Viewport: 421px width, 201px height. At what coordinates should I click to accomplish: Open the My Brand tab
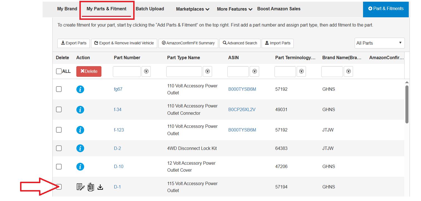[67, 9]
